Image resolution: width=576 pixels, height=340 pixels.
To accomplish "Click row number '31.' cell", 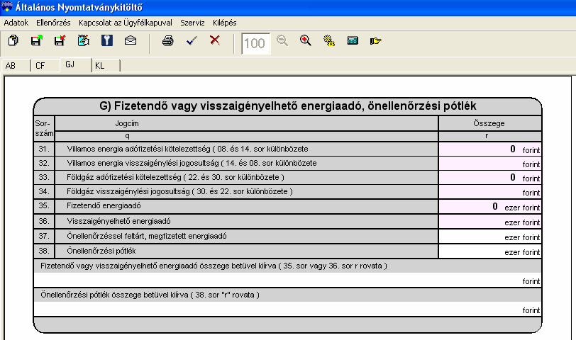I will [x=44, y=149].
